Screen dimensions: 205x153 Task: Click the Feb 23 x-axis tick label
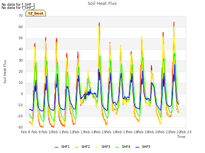click(186, 132)
